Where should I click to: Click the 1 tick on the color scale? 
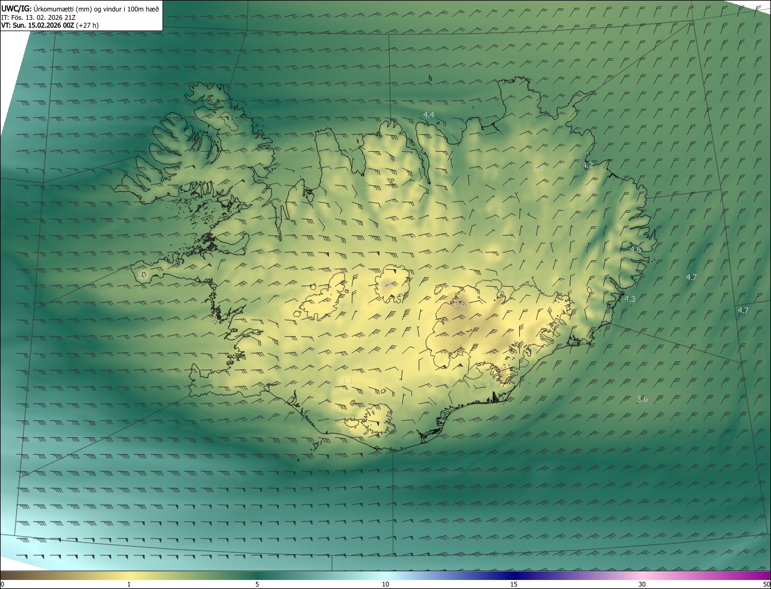[129, 584]
